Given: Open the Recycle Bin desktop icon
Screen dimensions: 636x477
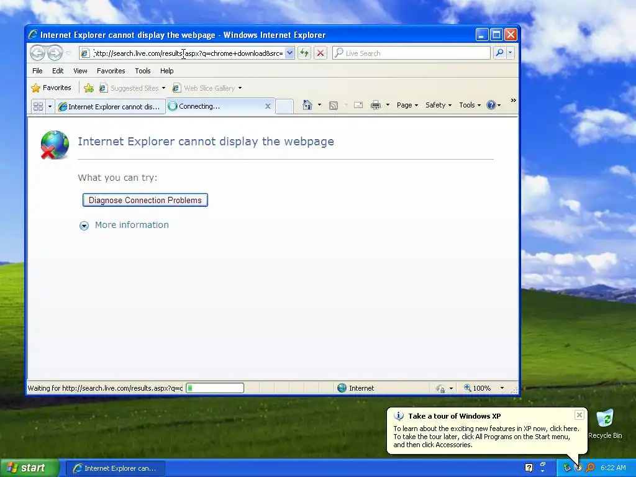Looking at the screenshot, I should [x=605, y=424].
